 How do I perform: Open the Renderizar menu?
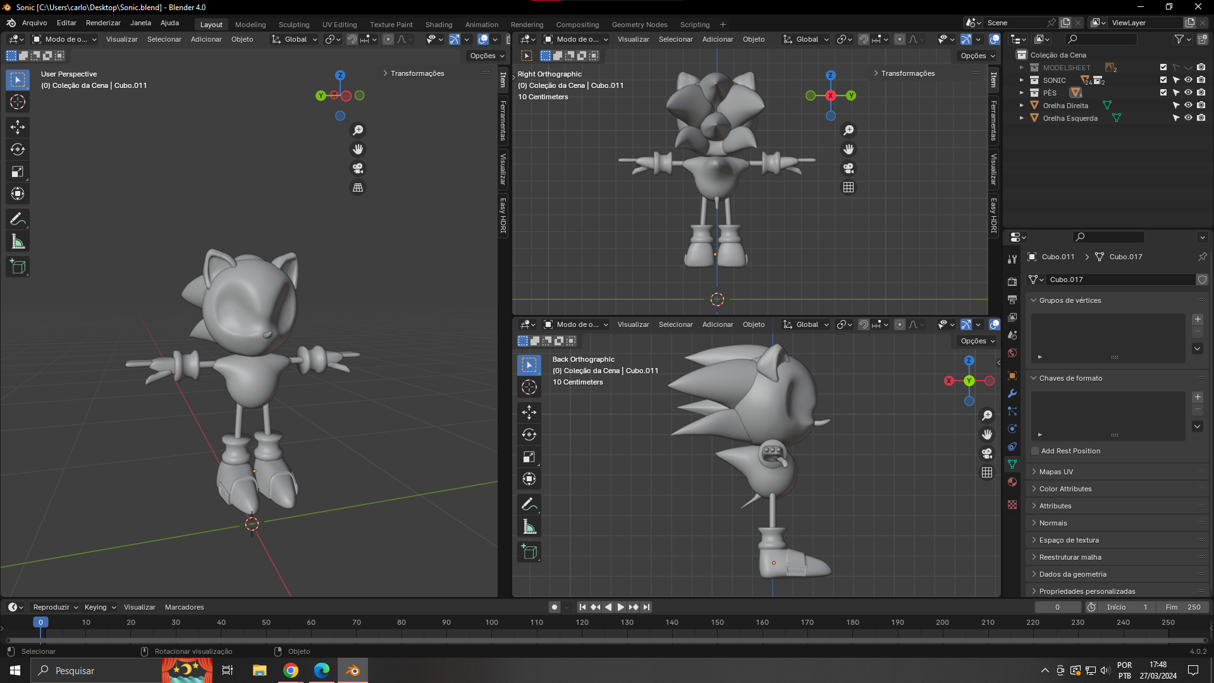[x=103, y=23]
